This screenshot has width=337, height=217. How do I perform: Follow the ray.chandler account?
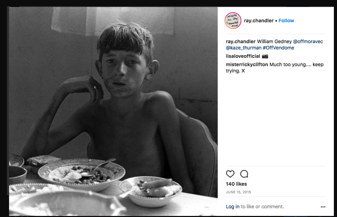[x=286, y=21]
